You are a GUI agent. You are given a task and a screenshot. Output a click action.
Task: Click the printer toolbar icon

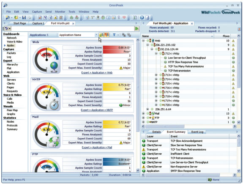tap(29, 17)
